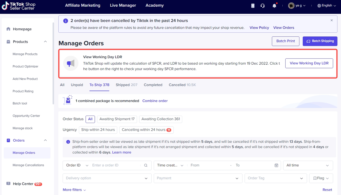Click the TikTok Shop Seller Center logo

[18, 6]
